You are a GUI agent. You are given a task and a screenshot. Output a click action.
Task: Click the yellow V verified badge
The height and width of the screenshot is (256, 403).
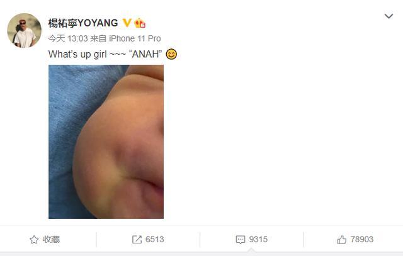click(x=127, y=23)
